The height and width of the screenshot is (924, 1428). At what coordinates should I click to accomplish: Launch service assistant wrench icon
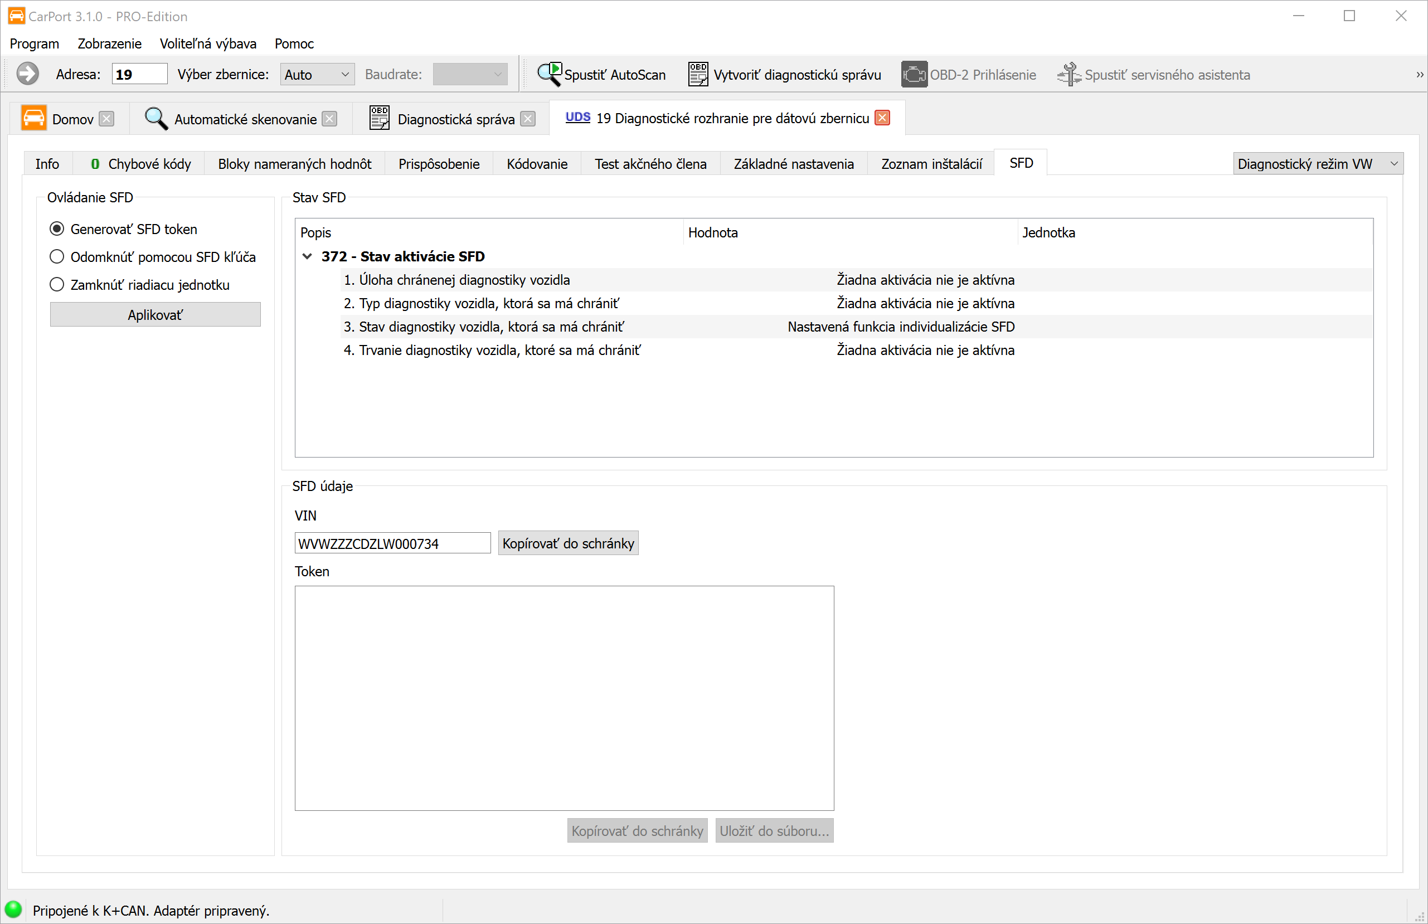(1068, 75)
